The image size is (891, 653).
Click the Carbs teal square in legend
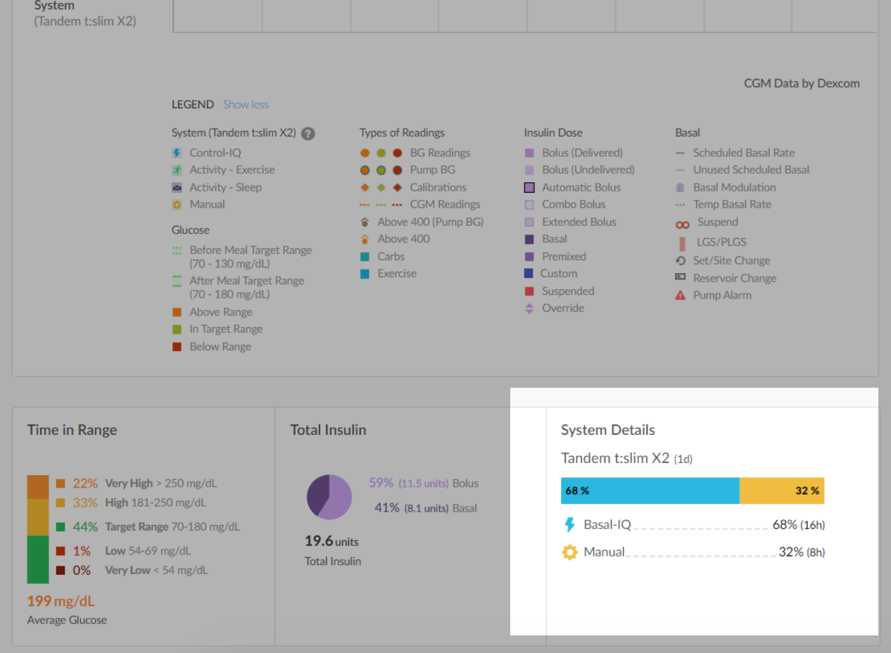(365, 257)
